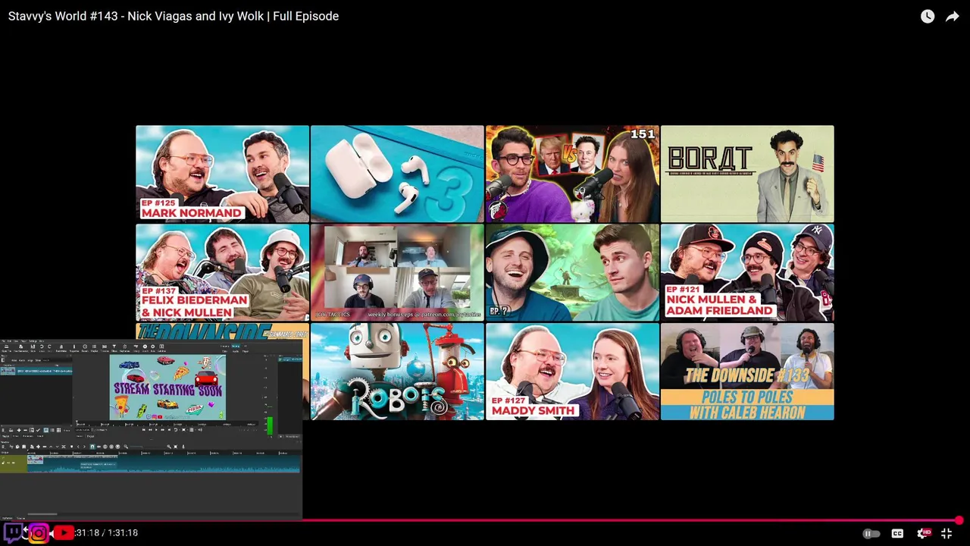
Task: Open the HD settings gear
Action: [923, 534]
